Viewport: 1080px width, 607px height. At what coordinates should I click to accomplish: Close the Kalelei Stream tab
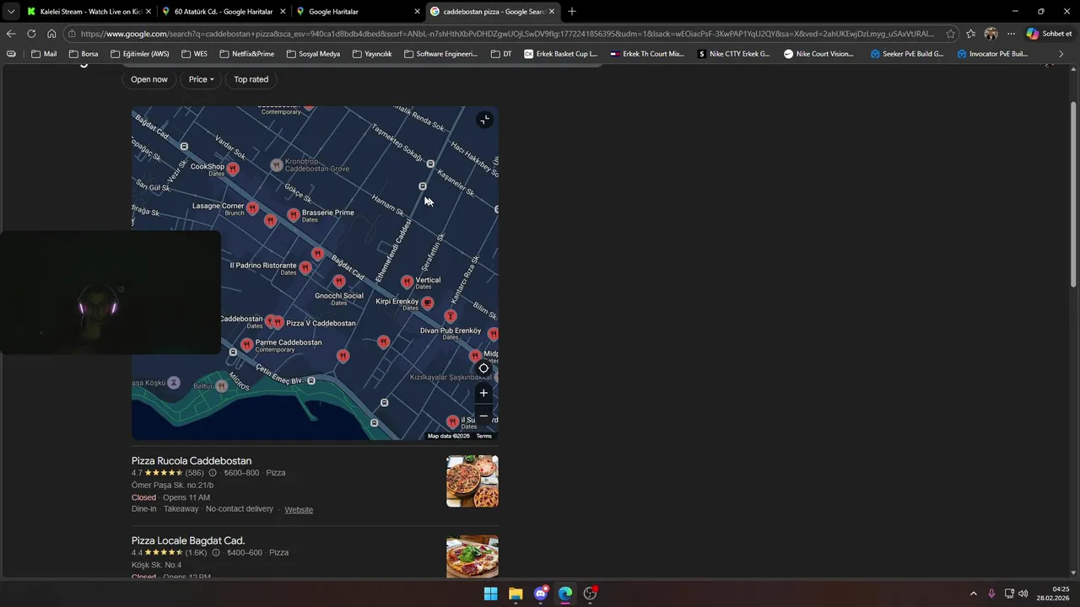pyautogui.click(x=148, y=11)
